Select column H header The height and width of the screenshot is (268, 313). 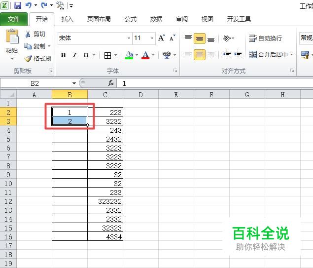pyautogui.click(x=282, y=95)
